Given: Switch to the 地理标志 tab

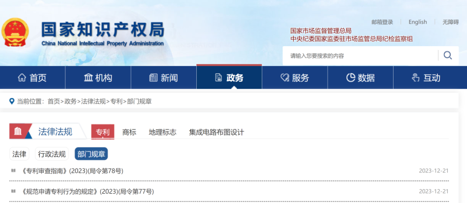Looking at the screenshot, I should click(x=163, y=132).
